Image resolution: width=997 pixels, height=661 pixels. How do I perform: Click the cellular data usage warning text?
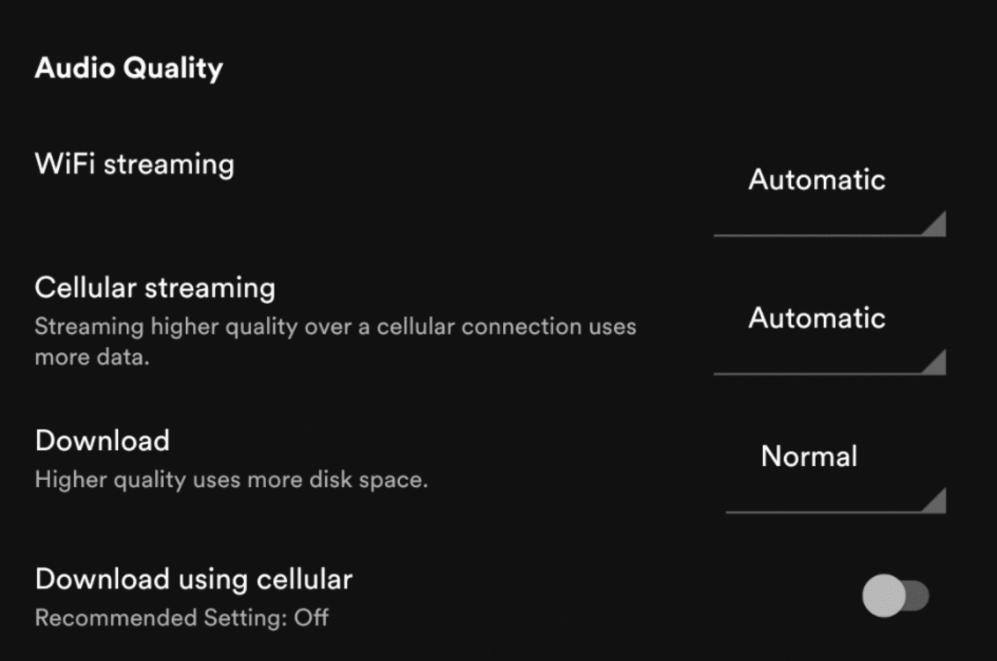(x=336, y=341)
